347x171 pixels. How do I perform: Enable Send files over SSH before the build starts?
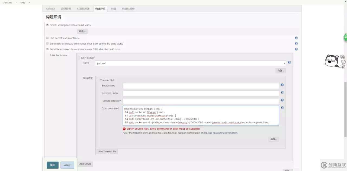tap(47, 43)
